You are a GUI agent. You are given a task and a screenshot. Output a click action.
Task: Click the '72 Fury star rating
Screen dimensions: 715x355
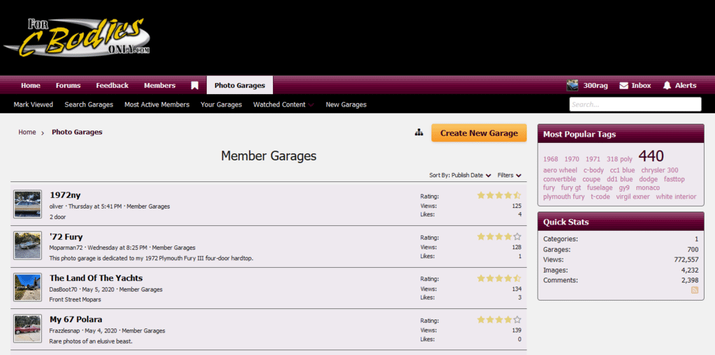coord(499,237)
